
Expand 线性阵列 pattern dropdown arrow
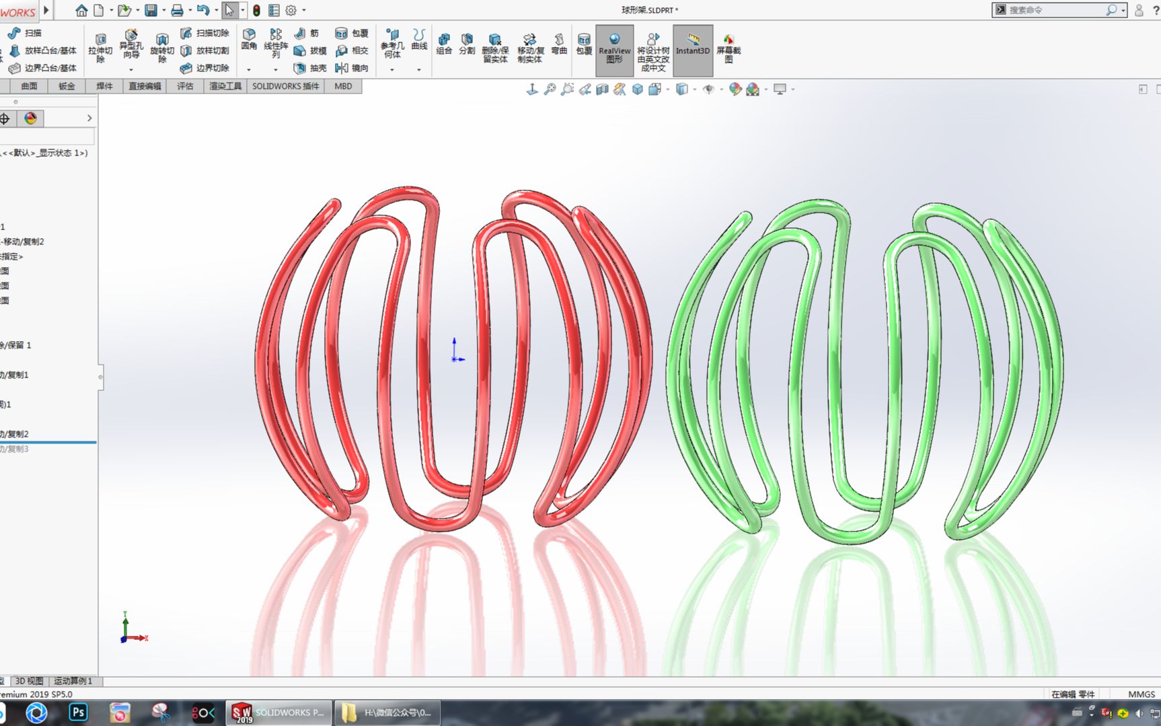(276, 69)
